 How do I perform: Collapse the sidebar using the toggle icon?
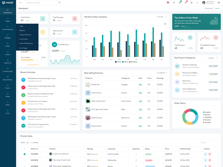point(20,3)
